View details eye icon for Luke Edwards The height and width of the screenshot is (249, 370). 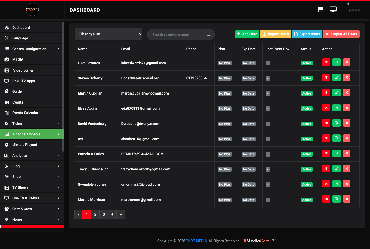coord(326,62)
